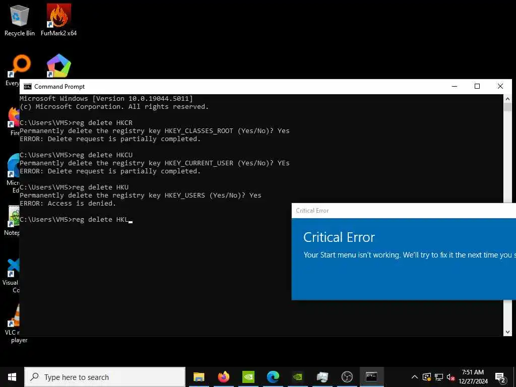The height and width of the screenshot is (387, 516).
Task: Click the Command Prompt scrollbar down arrow
Action: [x=507, y=332]
